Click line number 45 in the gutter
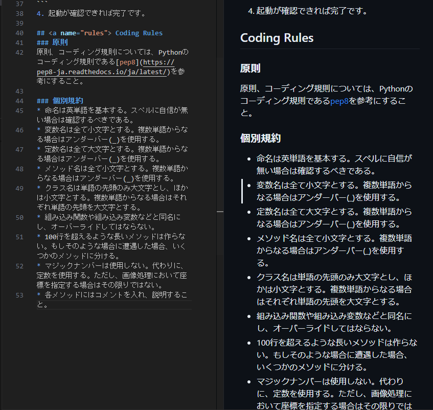Image resolution: width=433 pixels, height=410 pixels. click(x=19, y=111)
